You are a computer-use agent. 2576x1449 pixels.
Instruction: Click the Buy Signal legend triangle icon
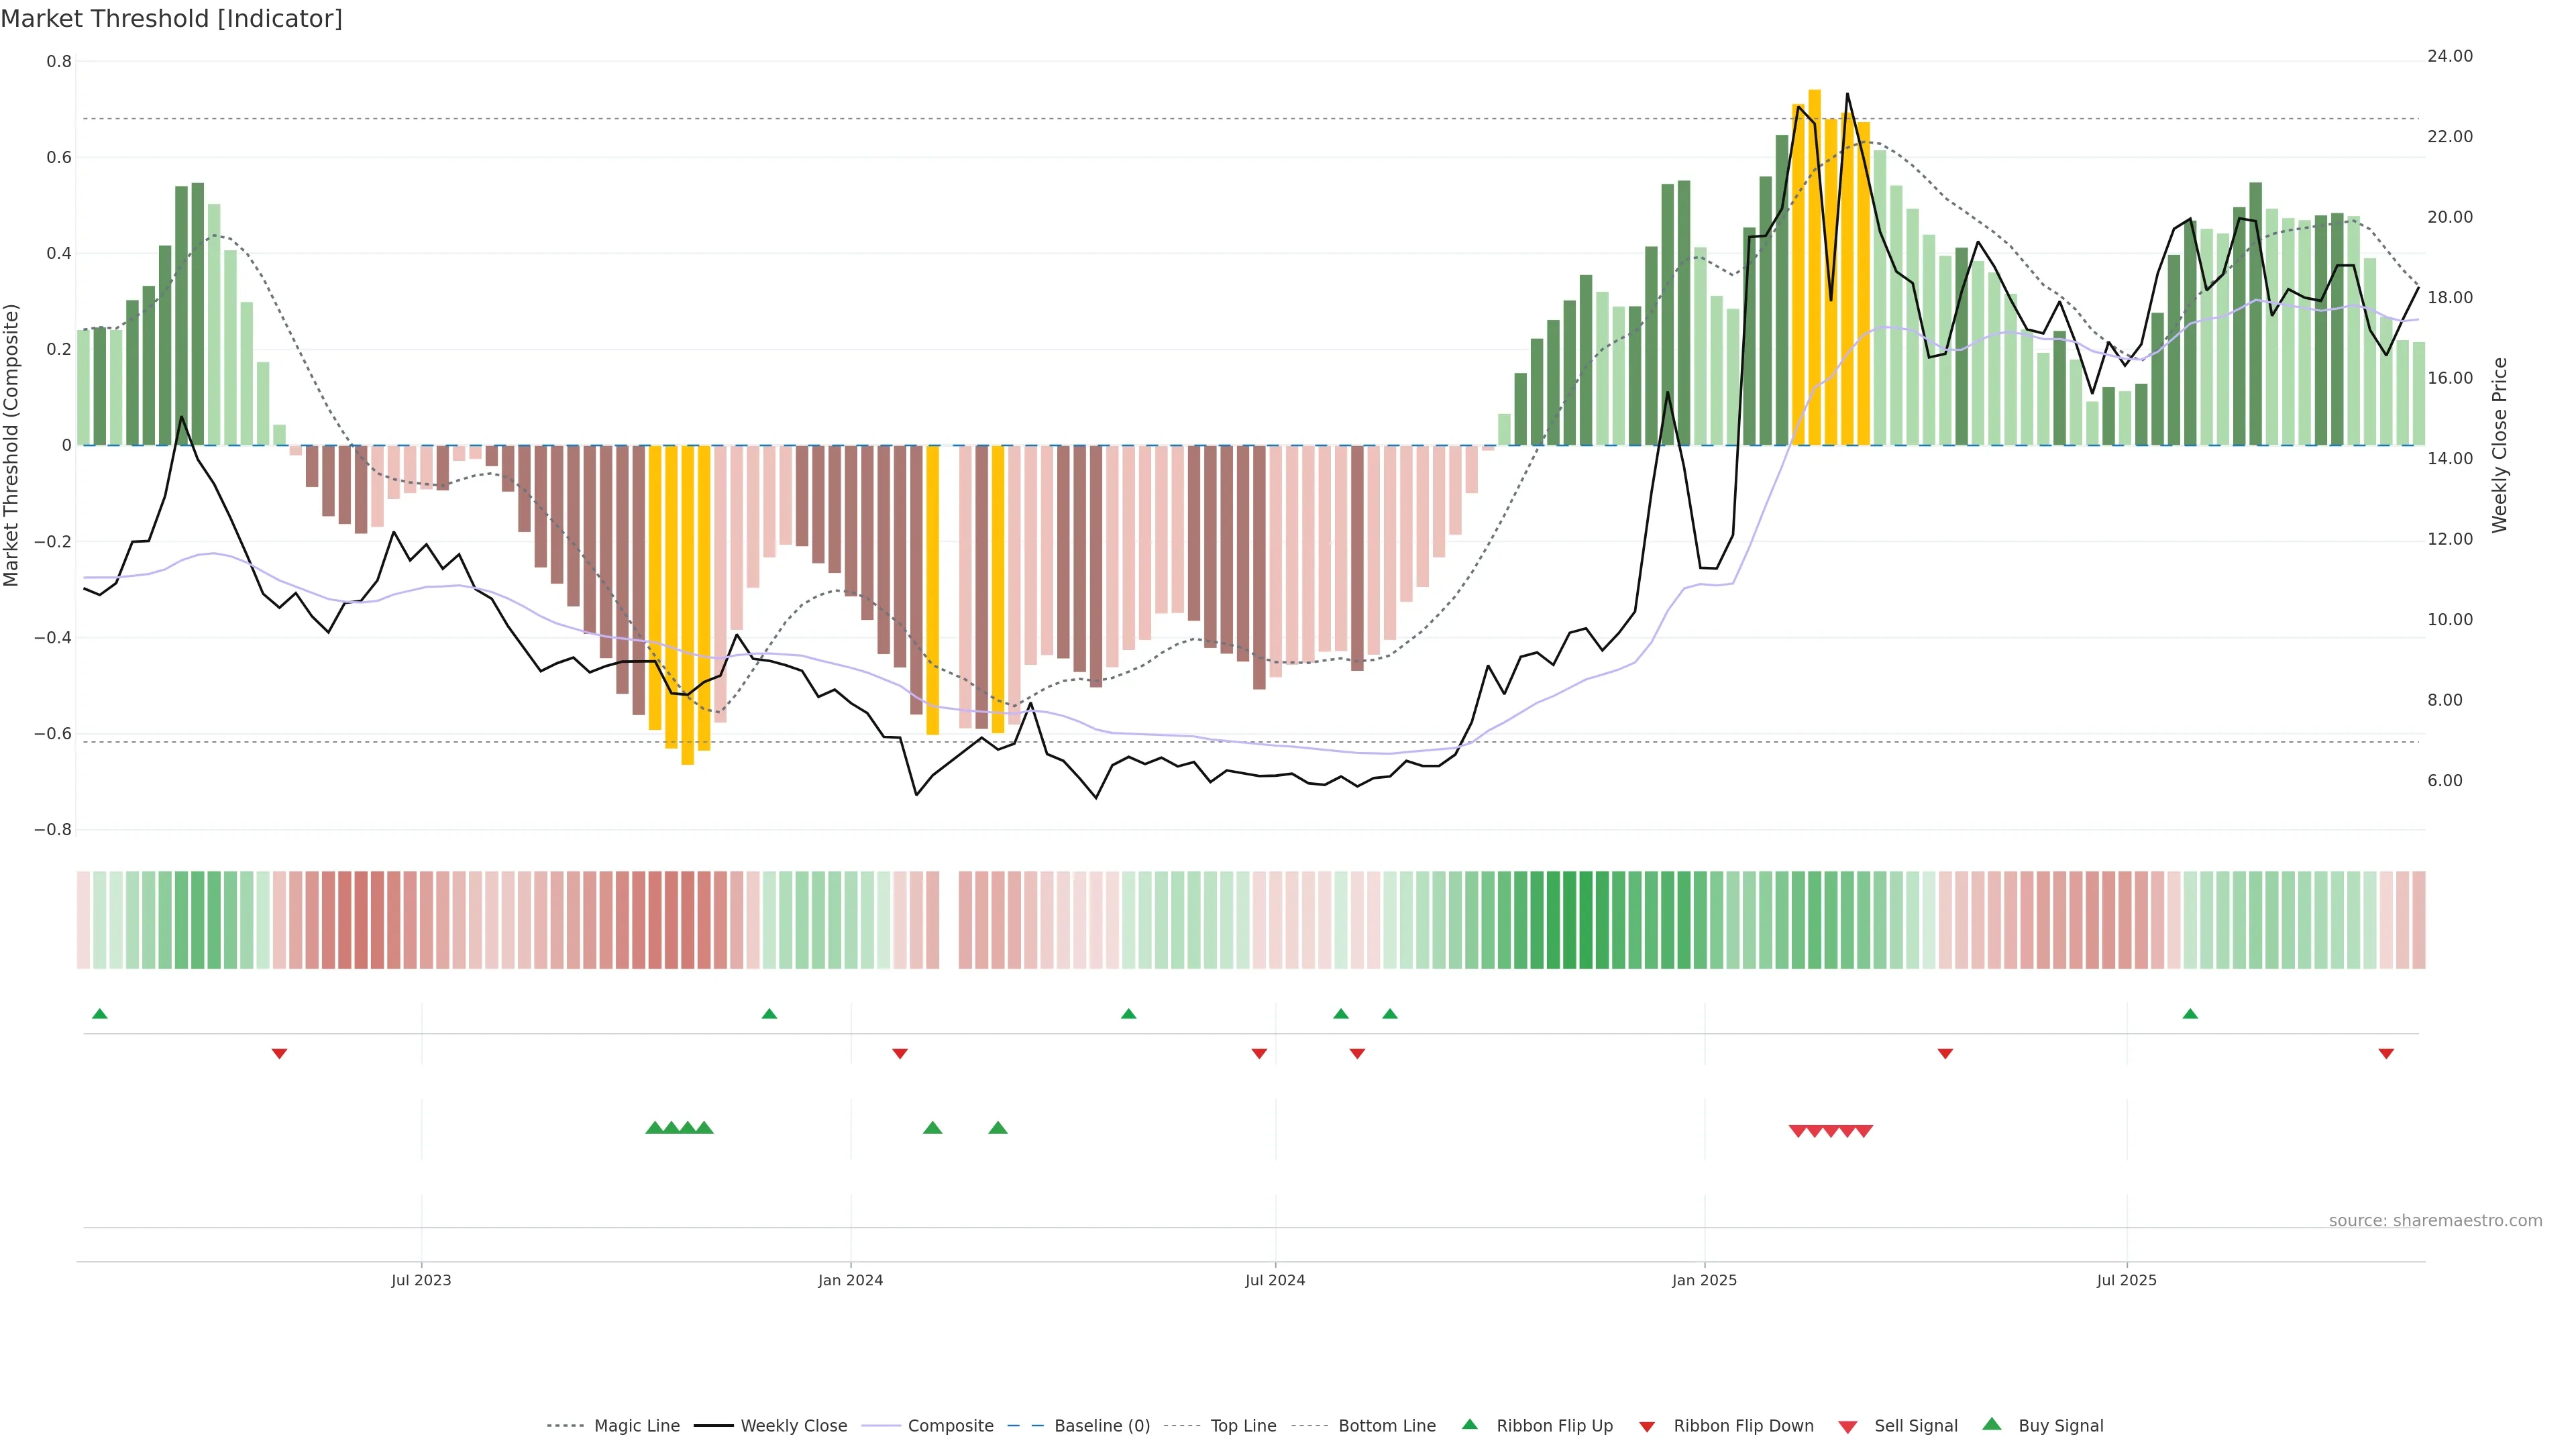(1991, 1424)
